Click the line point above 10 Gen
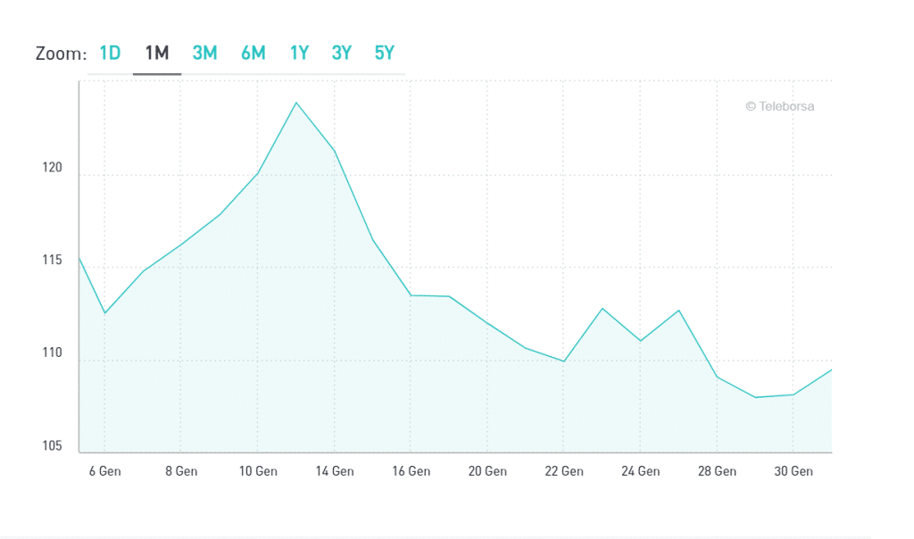This screenshot has height=539, width=914. pyautogui.click(x=258, y=173)
